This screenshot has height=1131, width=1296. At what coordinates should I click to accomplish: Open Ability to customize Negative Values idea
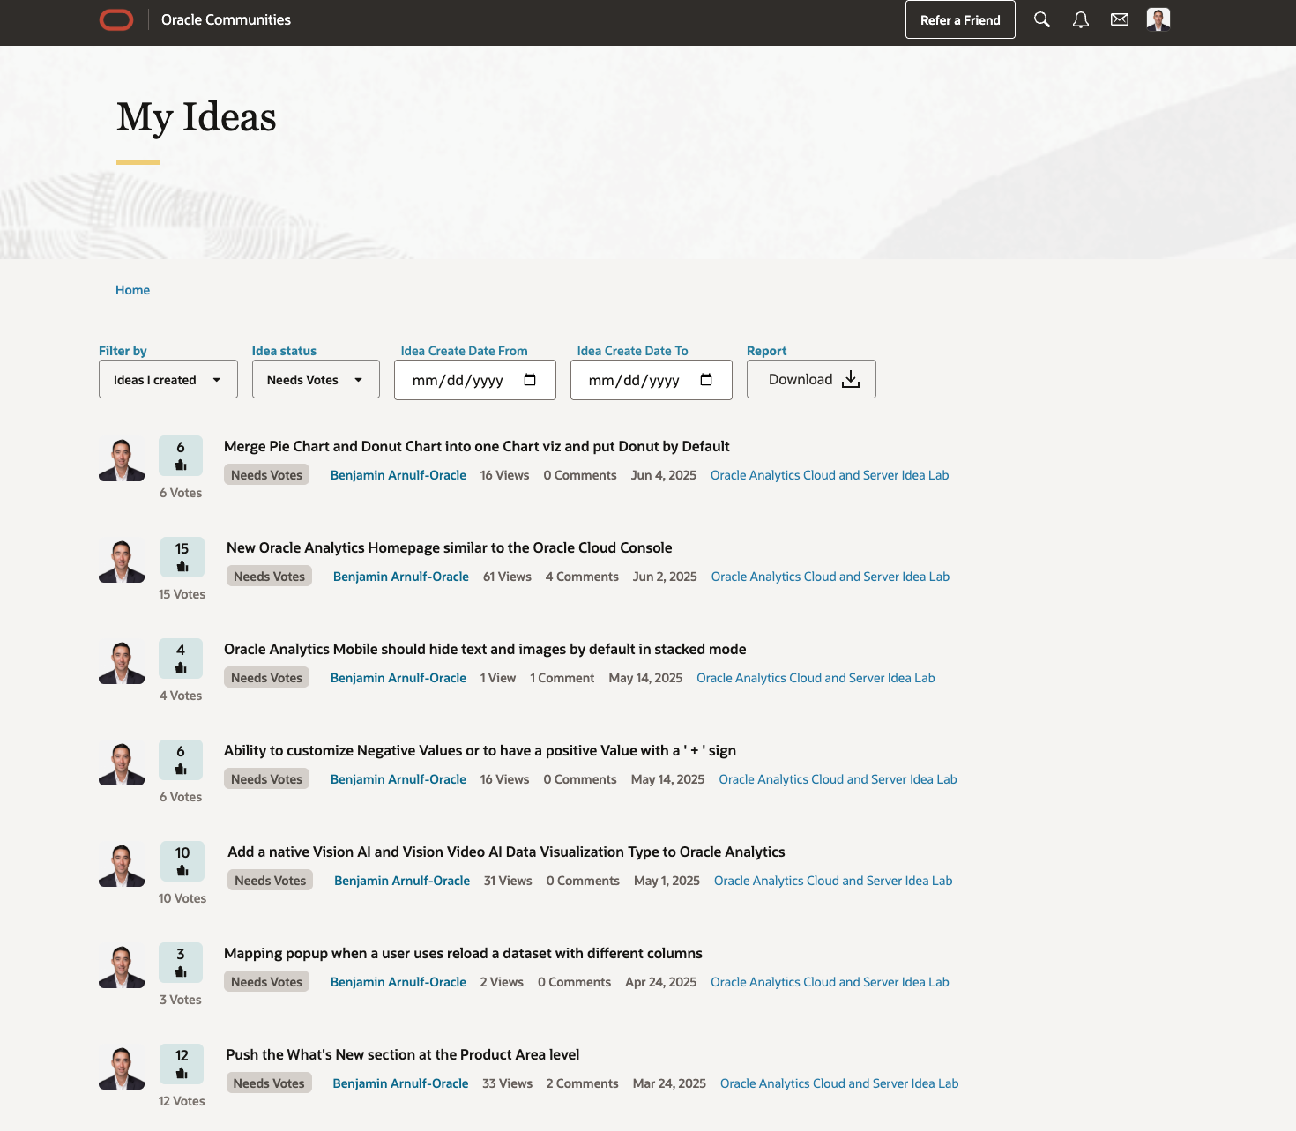(x=480, y=750)
